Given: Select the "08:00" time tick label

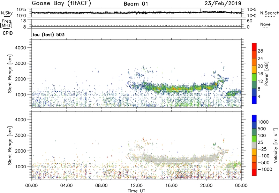Looking at the screenshot, I should tap(101, 186).
